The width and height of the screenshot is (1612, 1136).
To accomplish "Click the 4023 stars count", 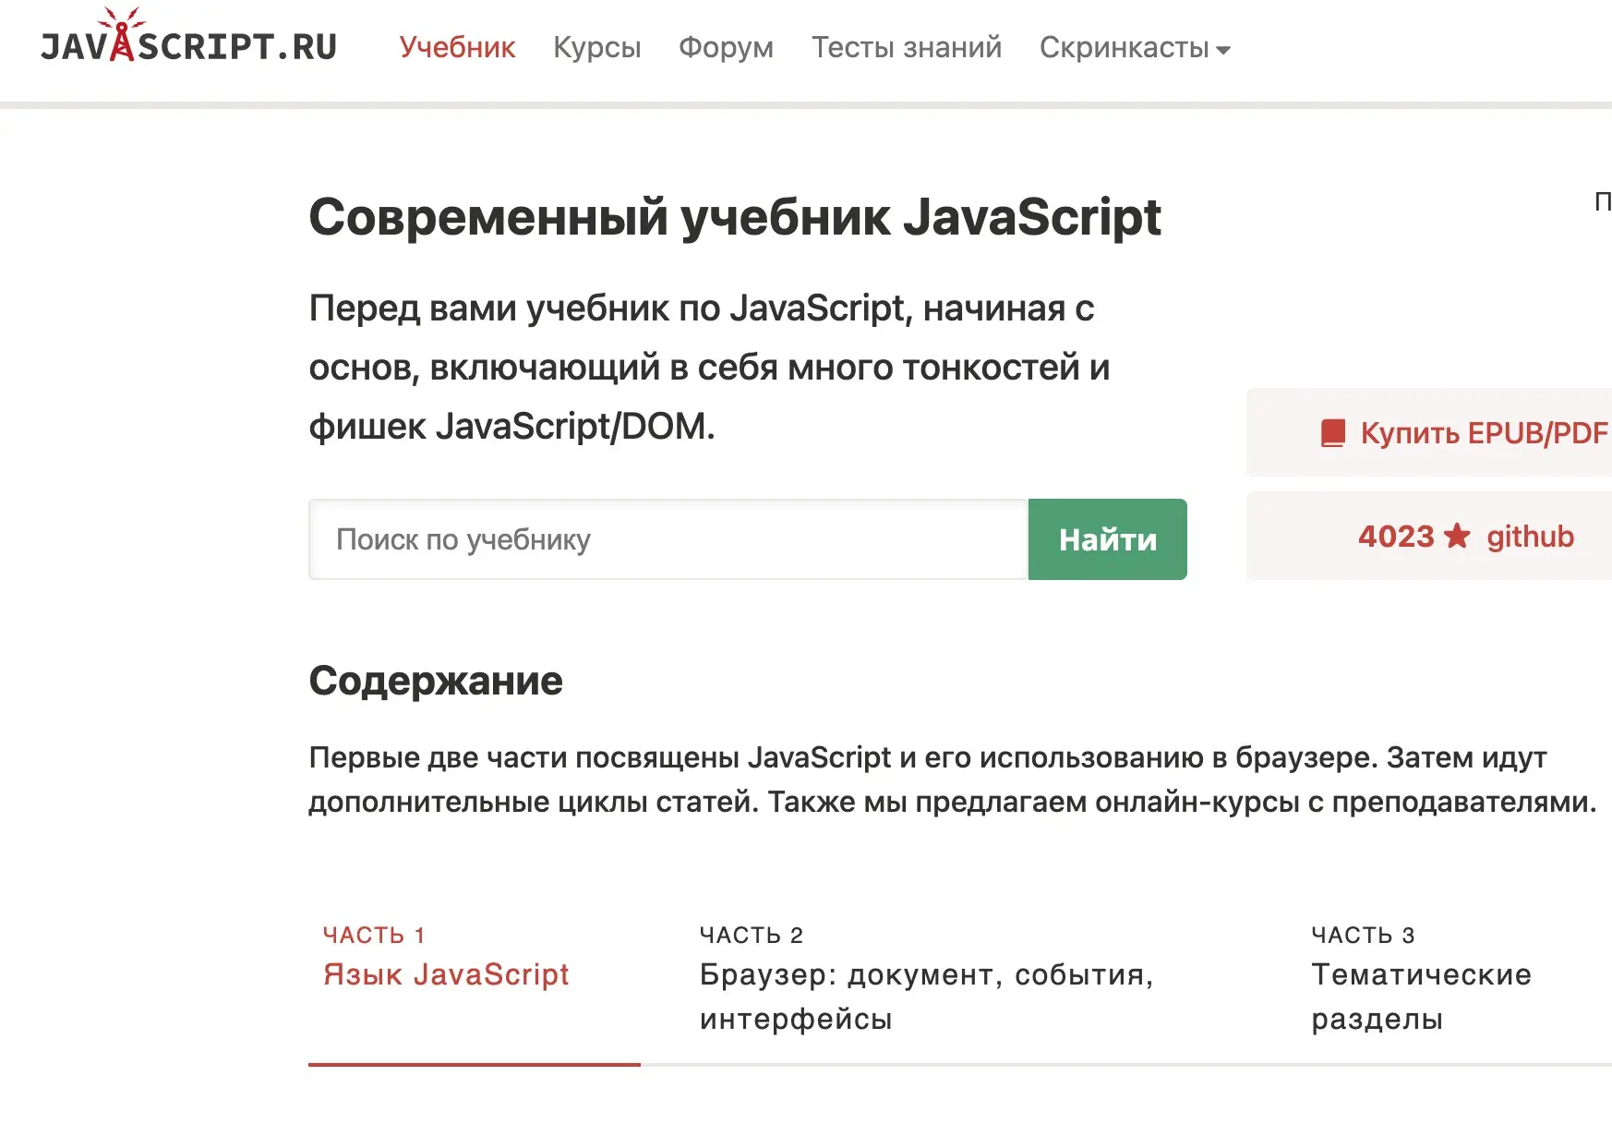I will tap(1395, 537).
